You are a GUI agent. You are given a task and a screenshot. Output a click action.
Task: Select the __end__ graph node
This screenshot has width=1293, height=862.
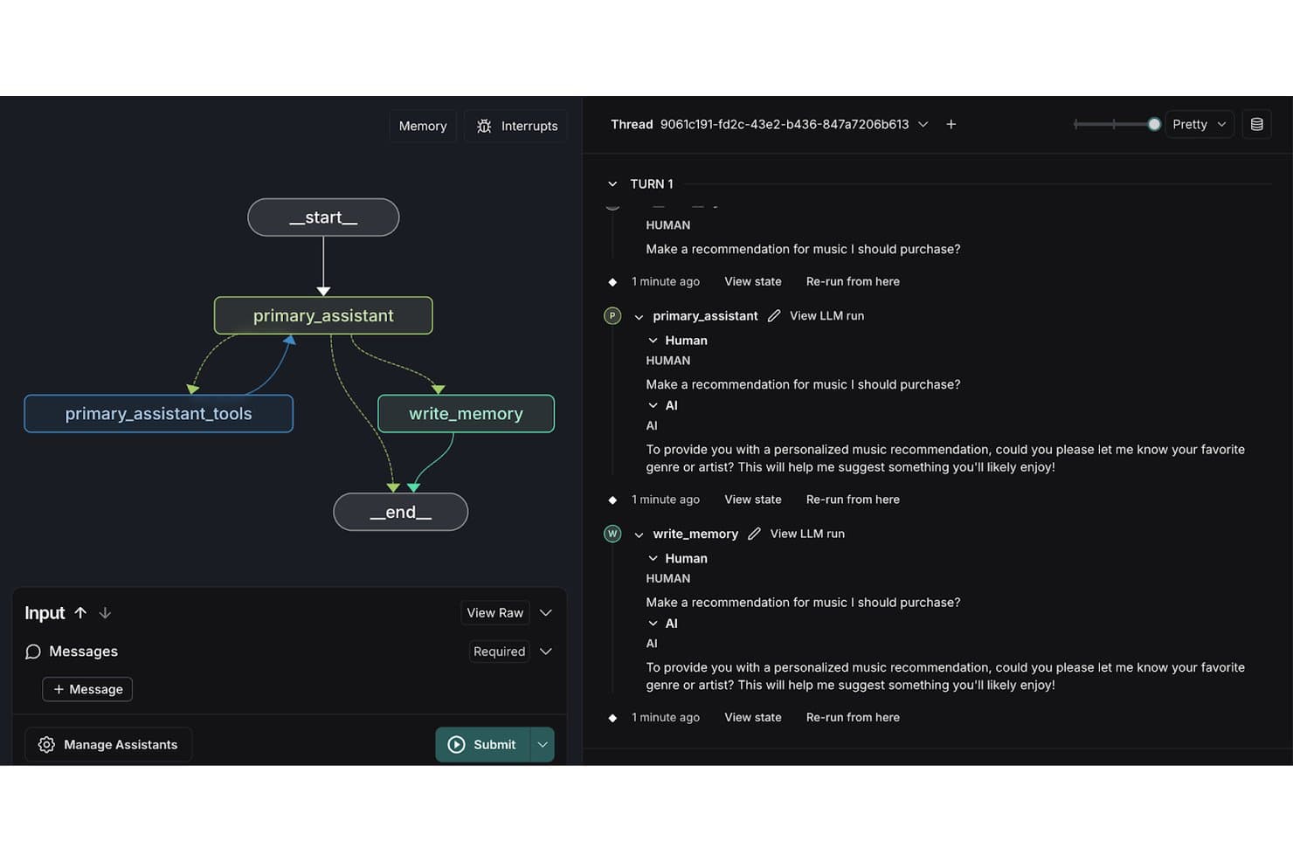click(x=401, y=512)
